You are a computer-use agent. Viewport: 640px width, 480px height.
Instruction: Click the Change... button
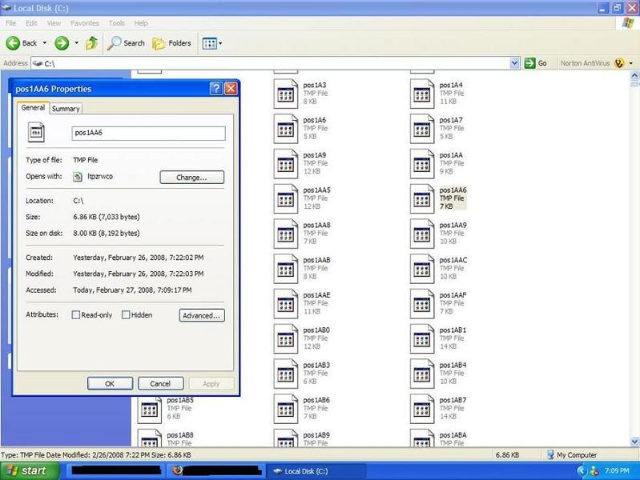point(191,178)
